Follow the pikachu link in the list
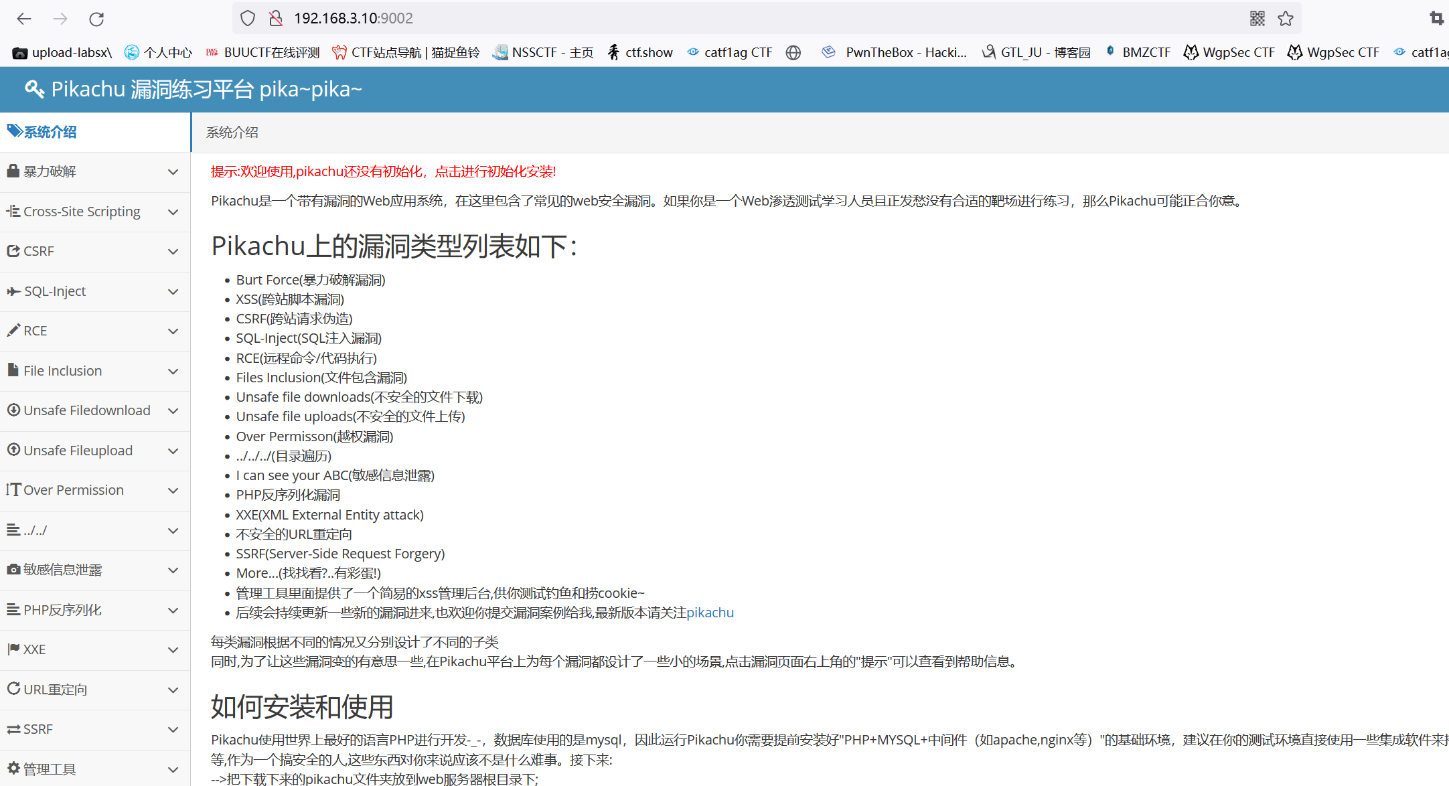The height and width of the screenshot is (786, 1449). pyautogui.click(x=710, y=613)
